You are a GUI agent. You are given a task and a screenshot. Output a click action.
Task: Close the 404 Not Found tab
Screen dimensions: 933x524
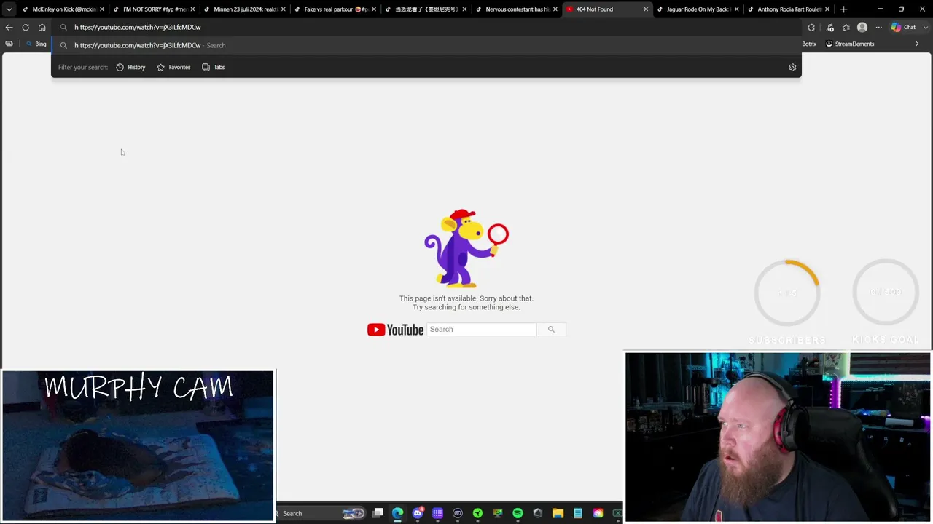pos(646,9)
